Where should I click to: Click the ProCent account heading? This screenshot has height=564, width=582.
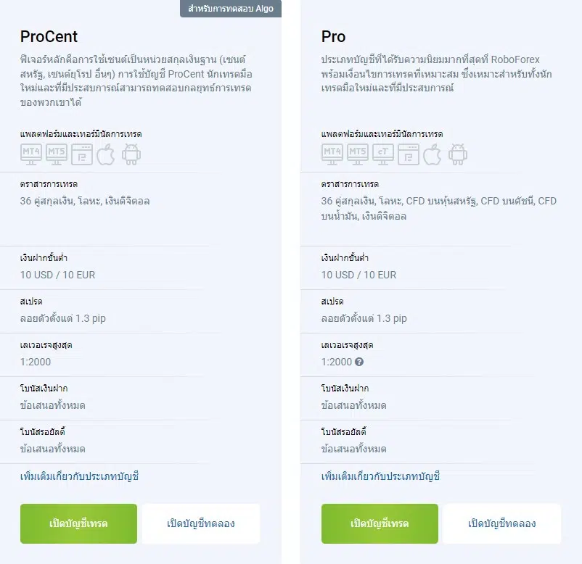(49, 37)
